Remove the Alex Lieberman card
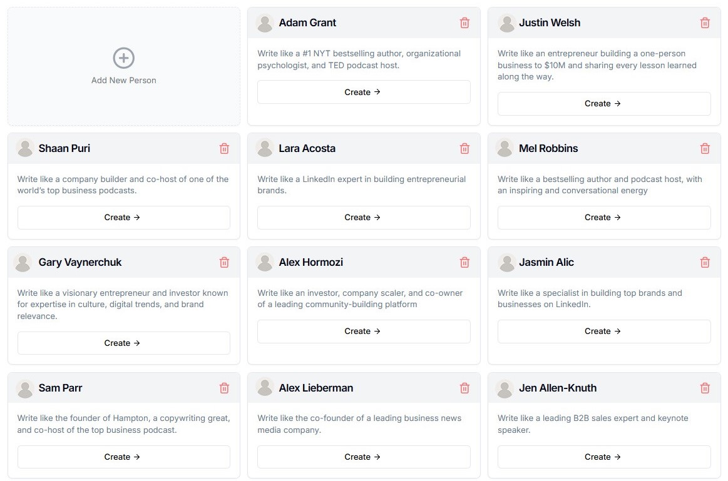Screen dimensions: 728x481 464,388
